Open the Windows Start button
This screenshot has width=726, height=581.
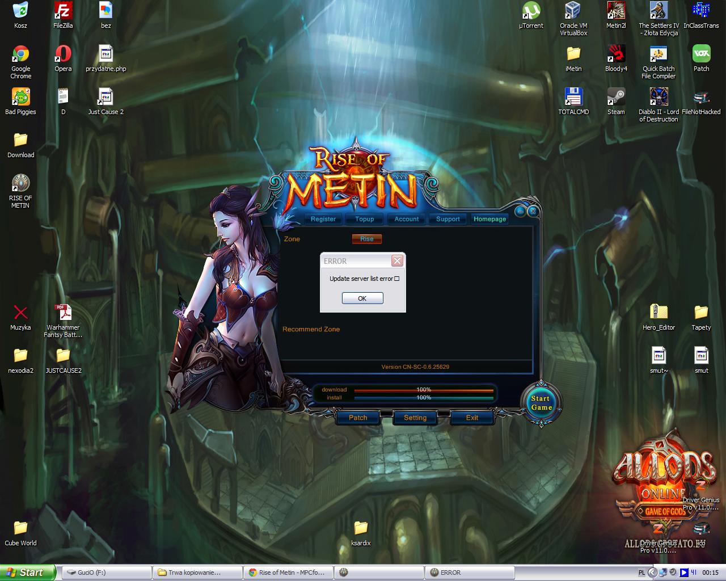[x=28, y=572]
